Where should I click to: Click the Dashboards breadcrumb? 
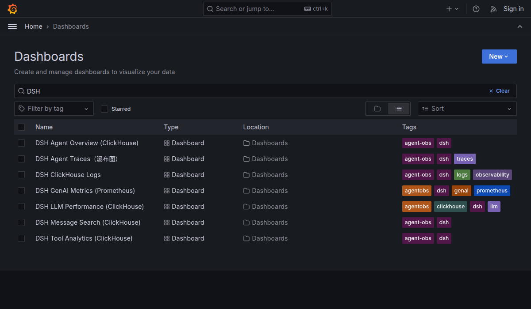pyautogui.click(x=71, y=26)
